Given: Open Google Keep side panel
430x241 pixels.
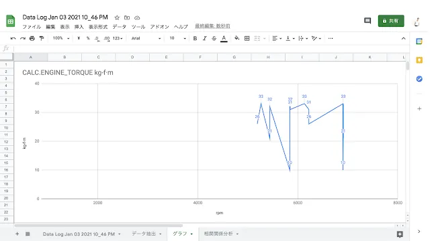Looking at the screenshot, I should (419, 60).
